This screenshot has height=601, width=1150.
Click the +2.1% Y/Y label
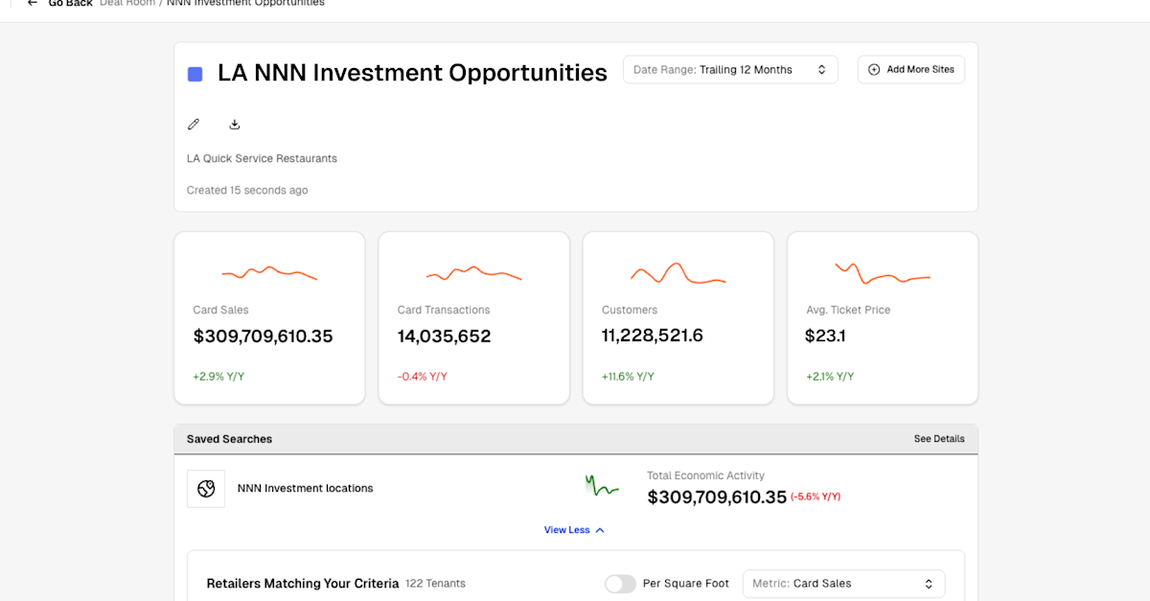831,377
